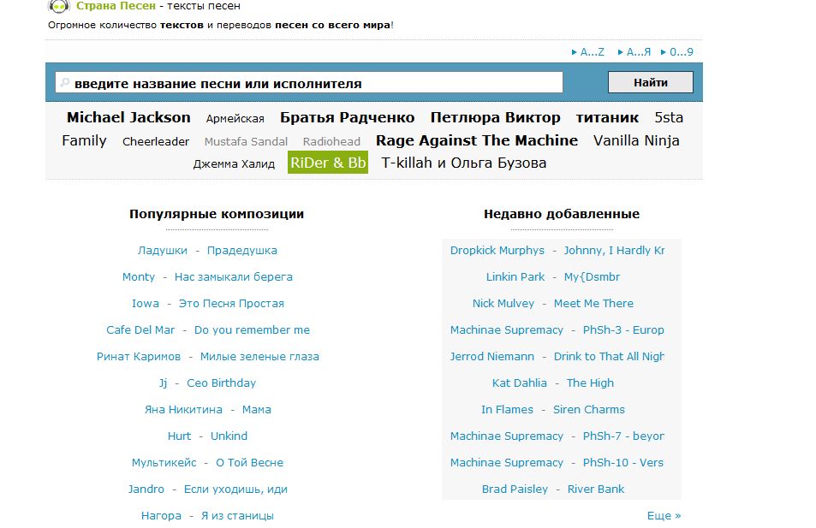Viewport: 816px width, 528px height.
Task: Open the song О Той Весне
Action: [x=250, y=462]
